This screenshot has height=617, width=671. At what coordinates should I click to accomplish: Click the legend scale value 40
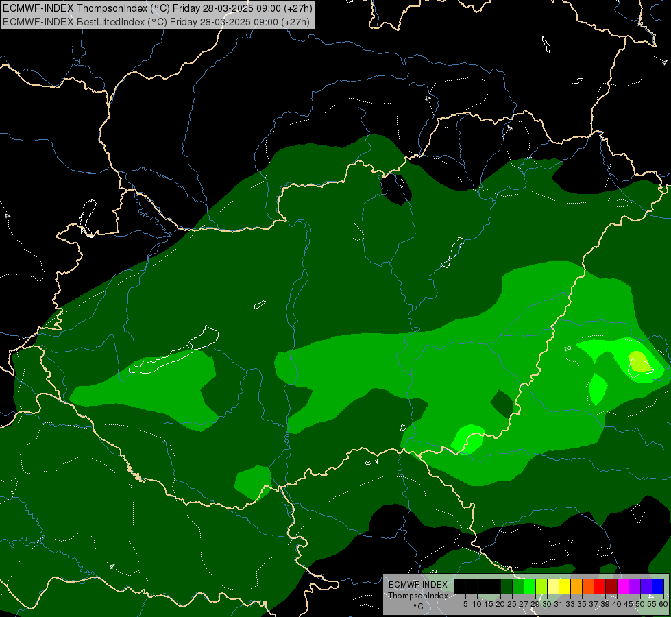click(617, 604)
